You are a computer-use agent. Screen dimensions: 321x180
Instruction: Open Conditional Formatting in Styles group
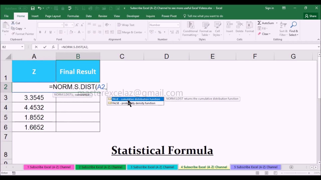pos(190,29)
